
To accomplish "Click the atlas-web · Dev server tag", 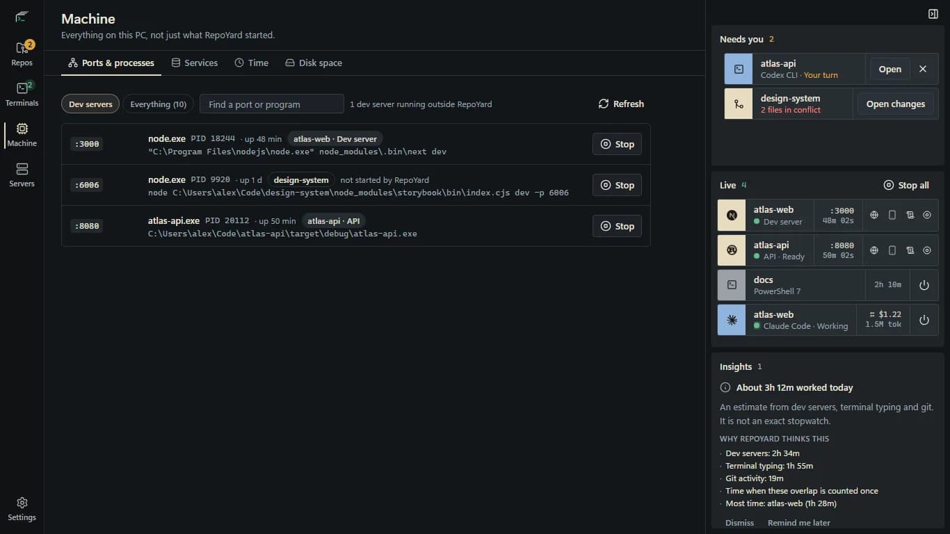I will (335, 139).
